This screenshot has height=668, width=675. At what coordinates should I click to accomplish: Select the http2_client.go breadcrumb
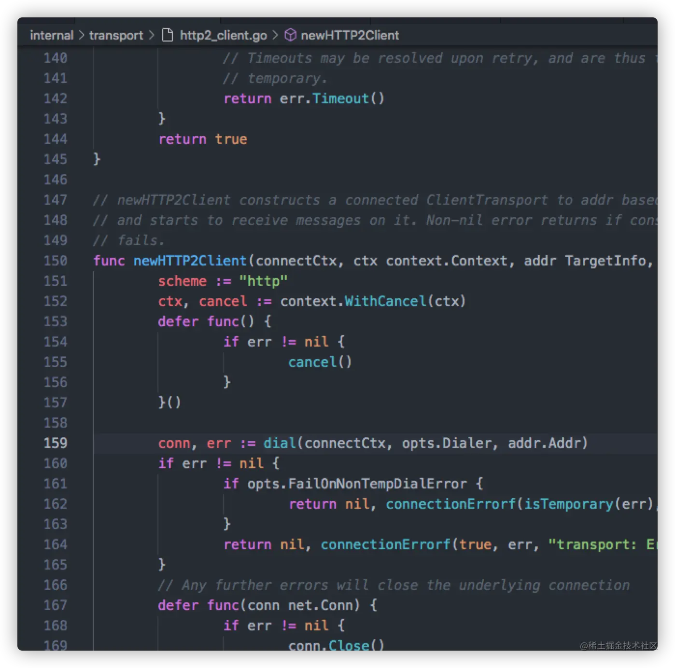223,35
